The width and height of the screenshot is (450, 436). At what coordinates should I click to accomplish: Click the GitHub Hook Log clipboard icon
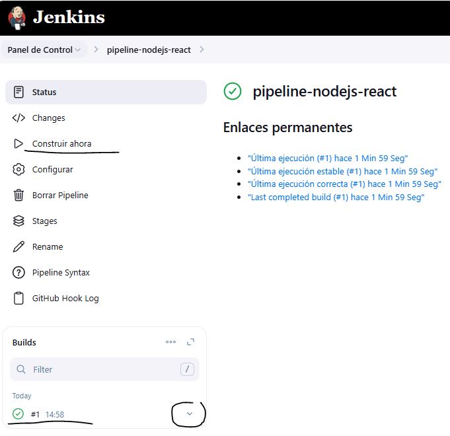pyautogui.click(x=19, y=299)
